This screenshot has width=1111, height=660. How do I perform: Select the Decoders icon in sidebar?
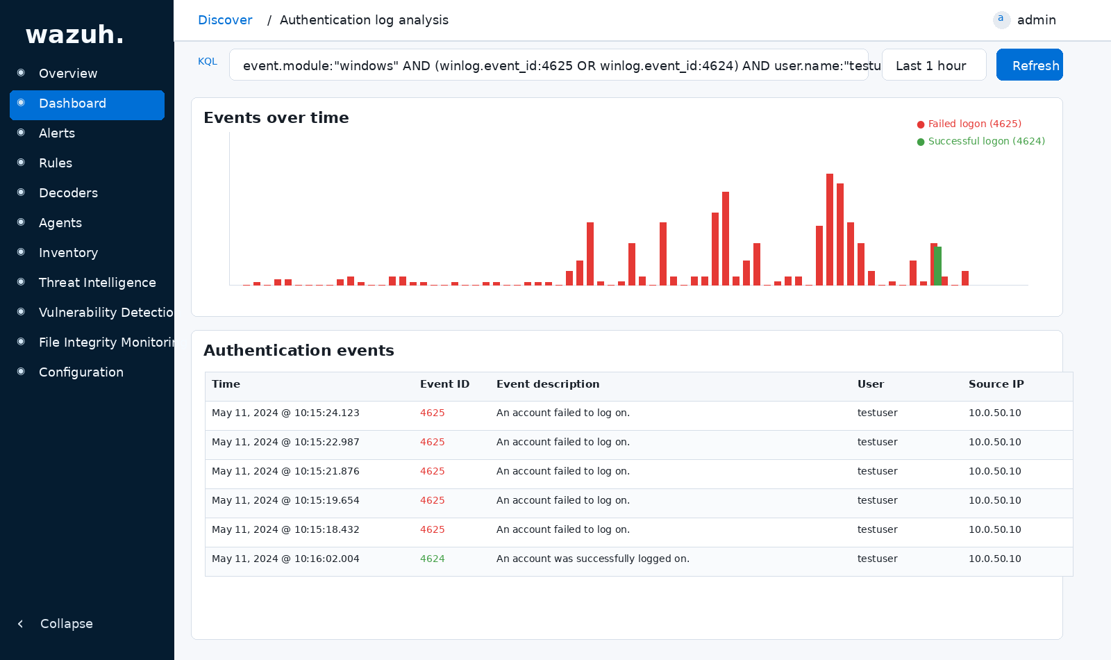click(x=20, y=192)
